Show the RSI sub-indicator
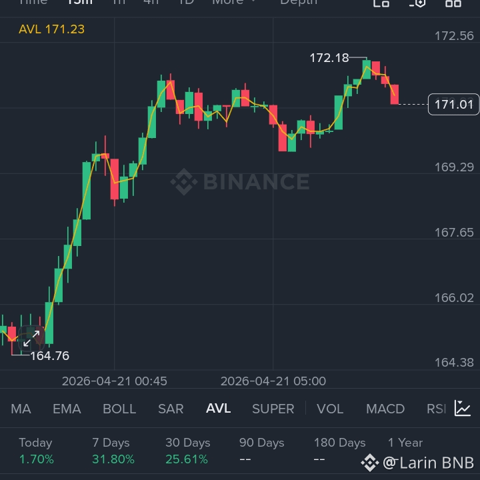This screenshot has width=480, height=480. click(x=436, y=409)
